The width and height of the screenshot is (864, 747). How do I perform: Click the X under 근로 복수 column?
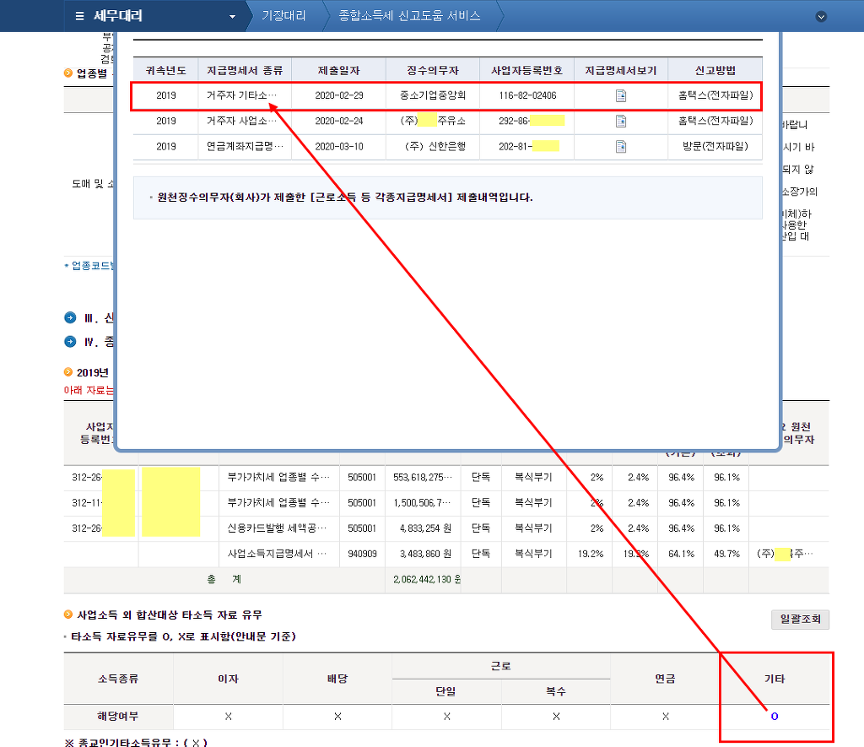click(x=556, y=716)
